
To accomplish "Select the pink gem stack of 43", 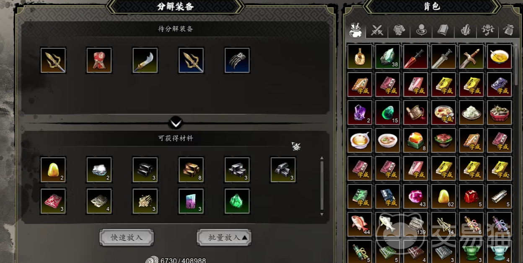I will (x=416, y=196).
